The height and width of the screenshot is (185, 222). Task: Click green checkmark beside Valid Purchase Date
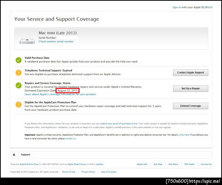point(18,60)
